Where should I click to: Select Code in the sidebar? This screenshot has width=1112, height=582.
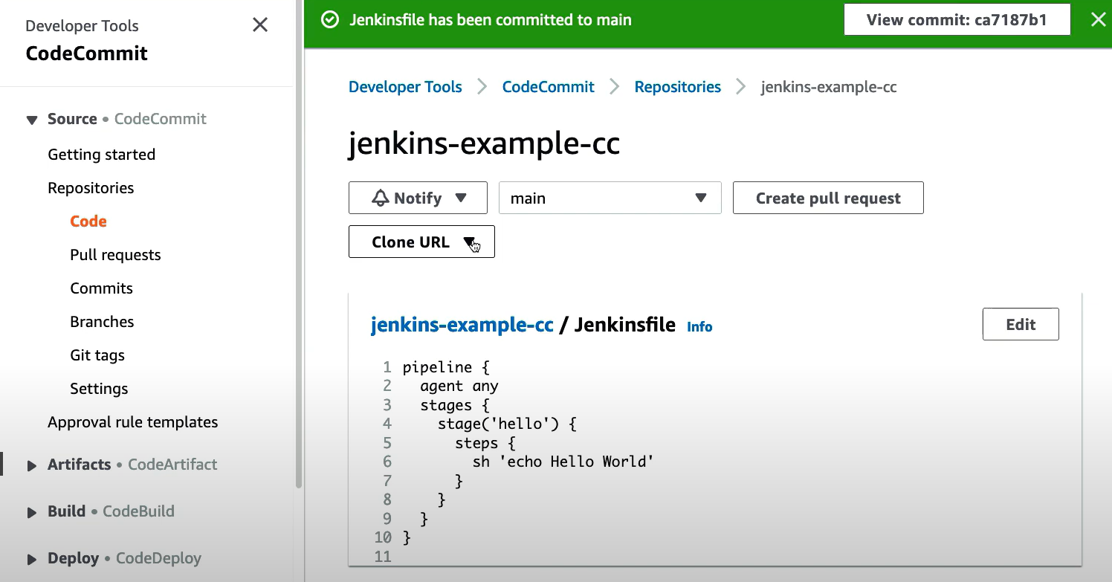pyautogui.click(x=88, y=222)
